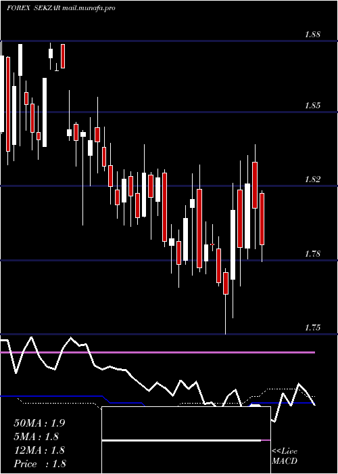Click the '5MA : 1.8' readout

coord(37,437)
